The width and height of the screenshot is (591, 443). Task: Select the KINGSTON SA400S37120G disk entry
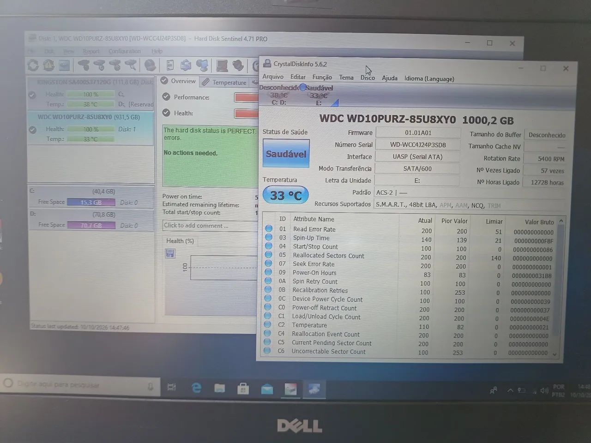pos(91,93)
